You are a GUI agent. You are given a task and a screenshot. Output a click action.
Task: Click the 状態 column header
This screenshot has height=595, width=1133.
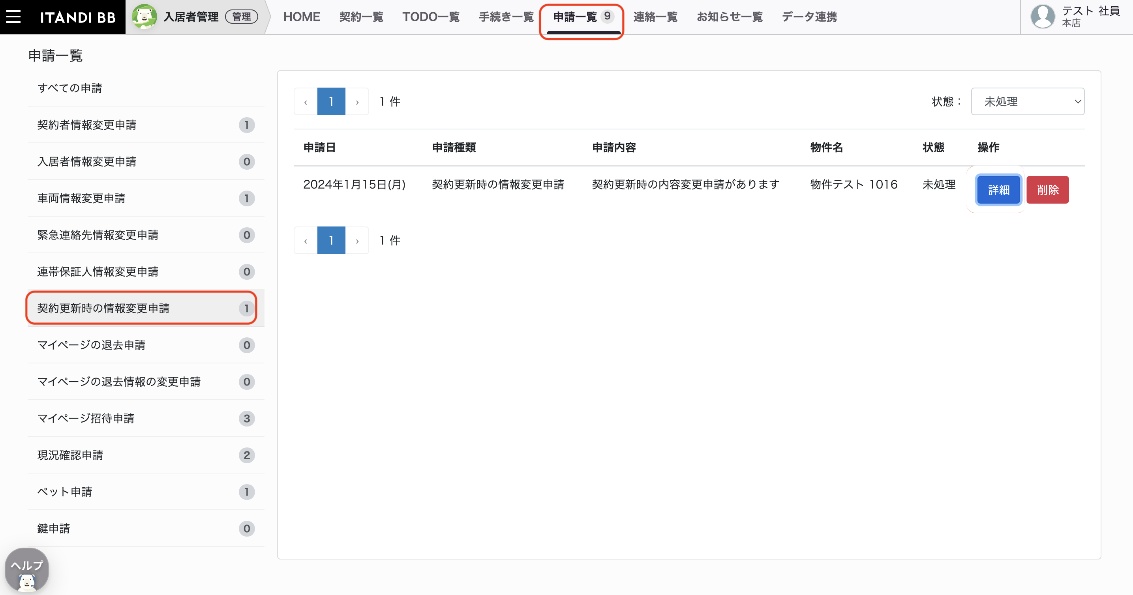[933, 147]
